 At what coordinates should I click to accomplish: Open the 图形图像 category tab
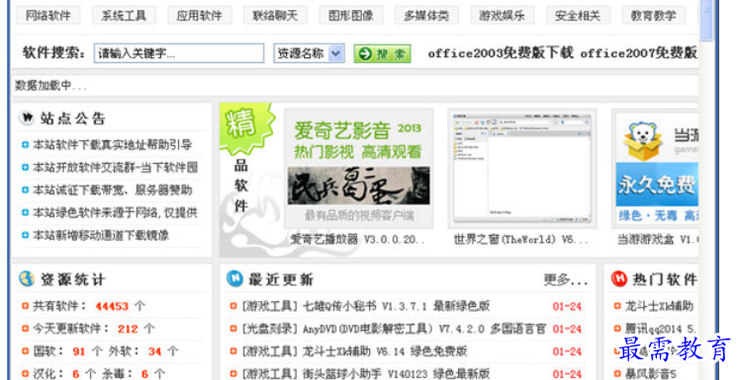click(350, 16)
